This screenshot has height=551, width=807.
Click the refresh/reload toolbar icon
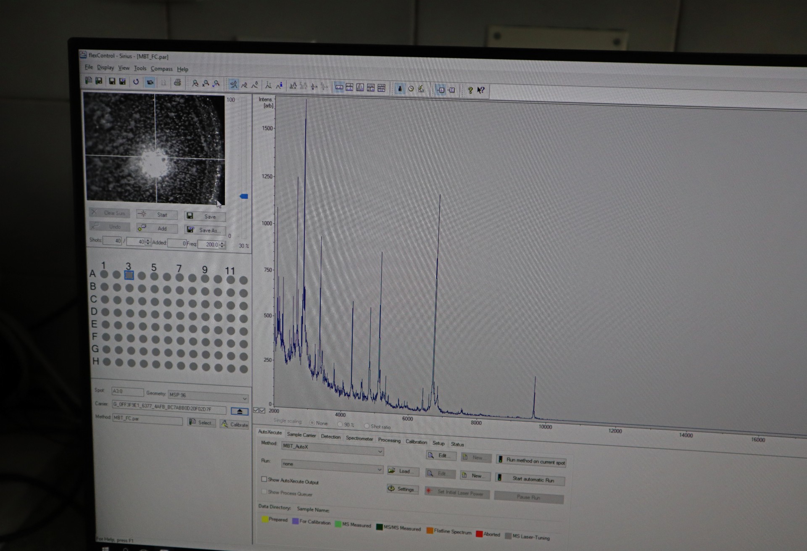[x=136, y=82]
